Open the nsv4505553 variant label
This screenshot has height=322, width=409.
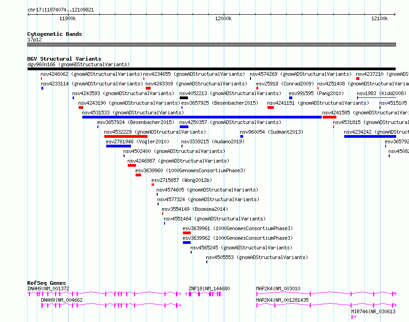click(x=257, y=257)
